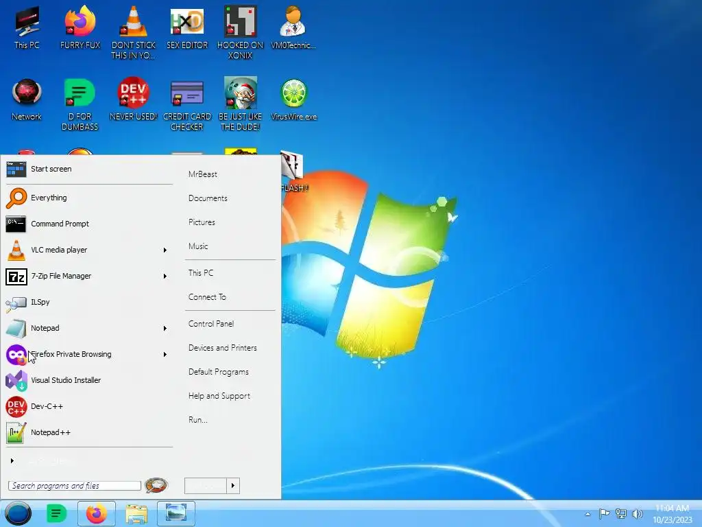The image size is (702, 527).
Task: Open Control Panel from the start menu
Action: 211,324
